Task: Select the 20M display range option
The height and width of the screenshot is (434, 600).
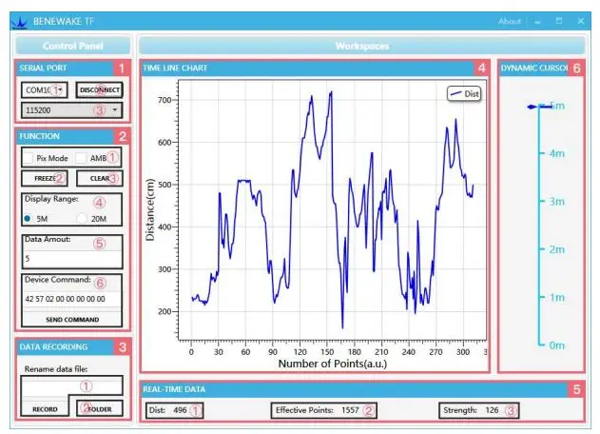Action: (82, 218)
